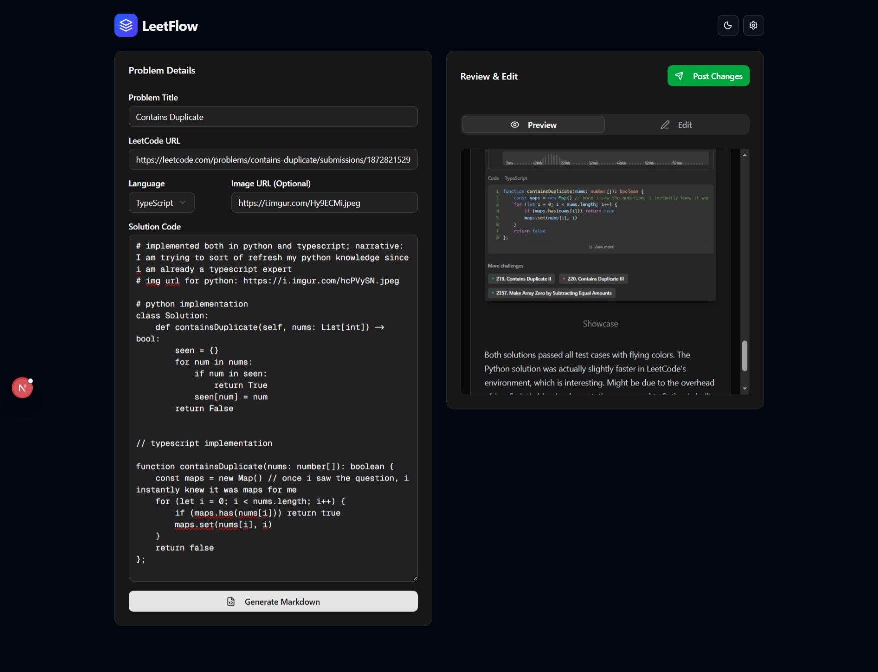Click the red N avatar badge
The width and height of the screenshot is (878, 672).
click(22, 388)
